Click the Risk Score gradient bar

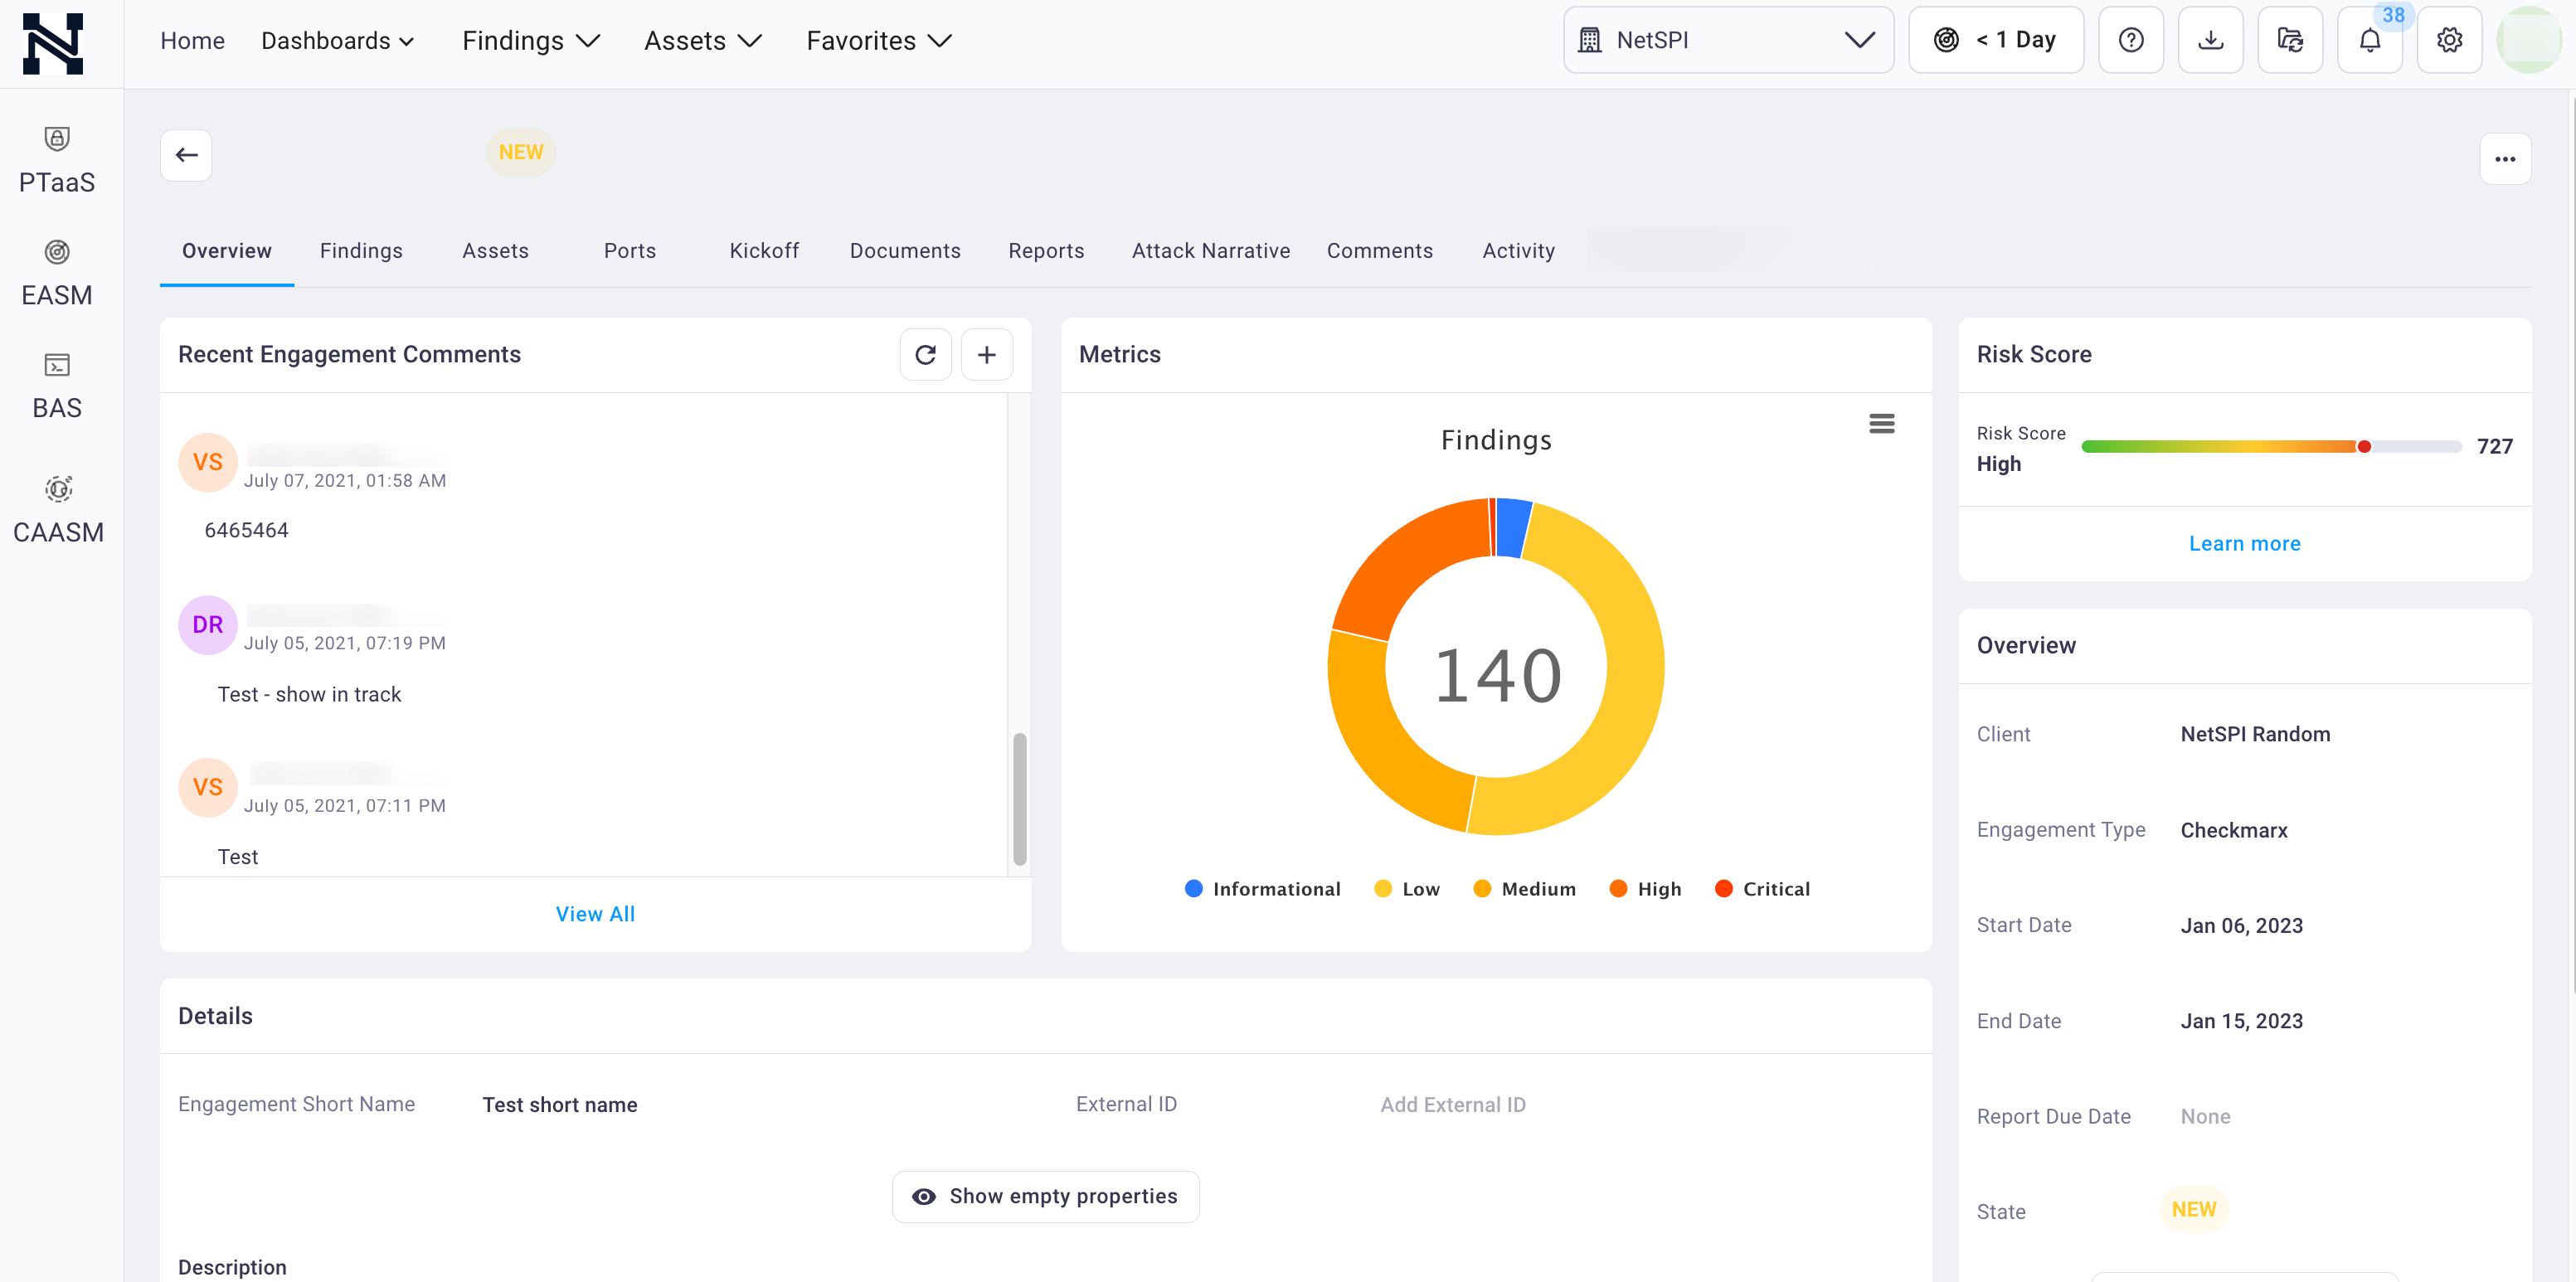(2271, 447)
